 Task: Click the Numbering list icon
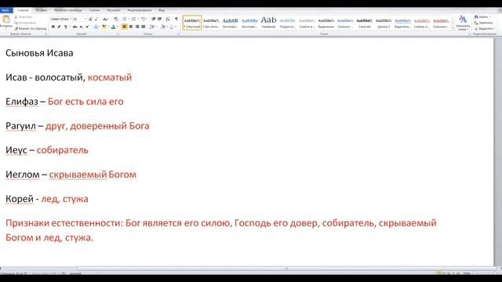tap(134, 19)
